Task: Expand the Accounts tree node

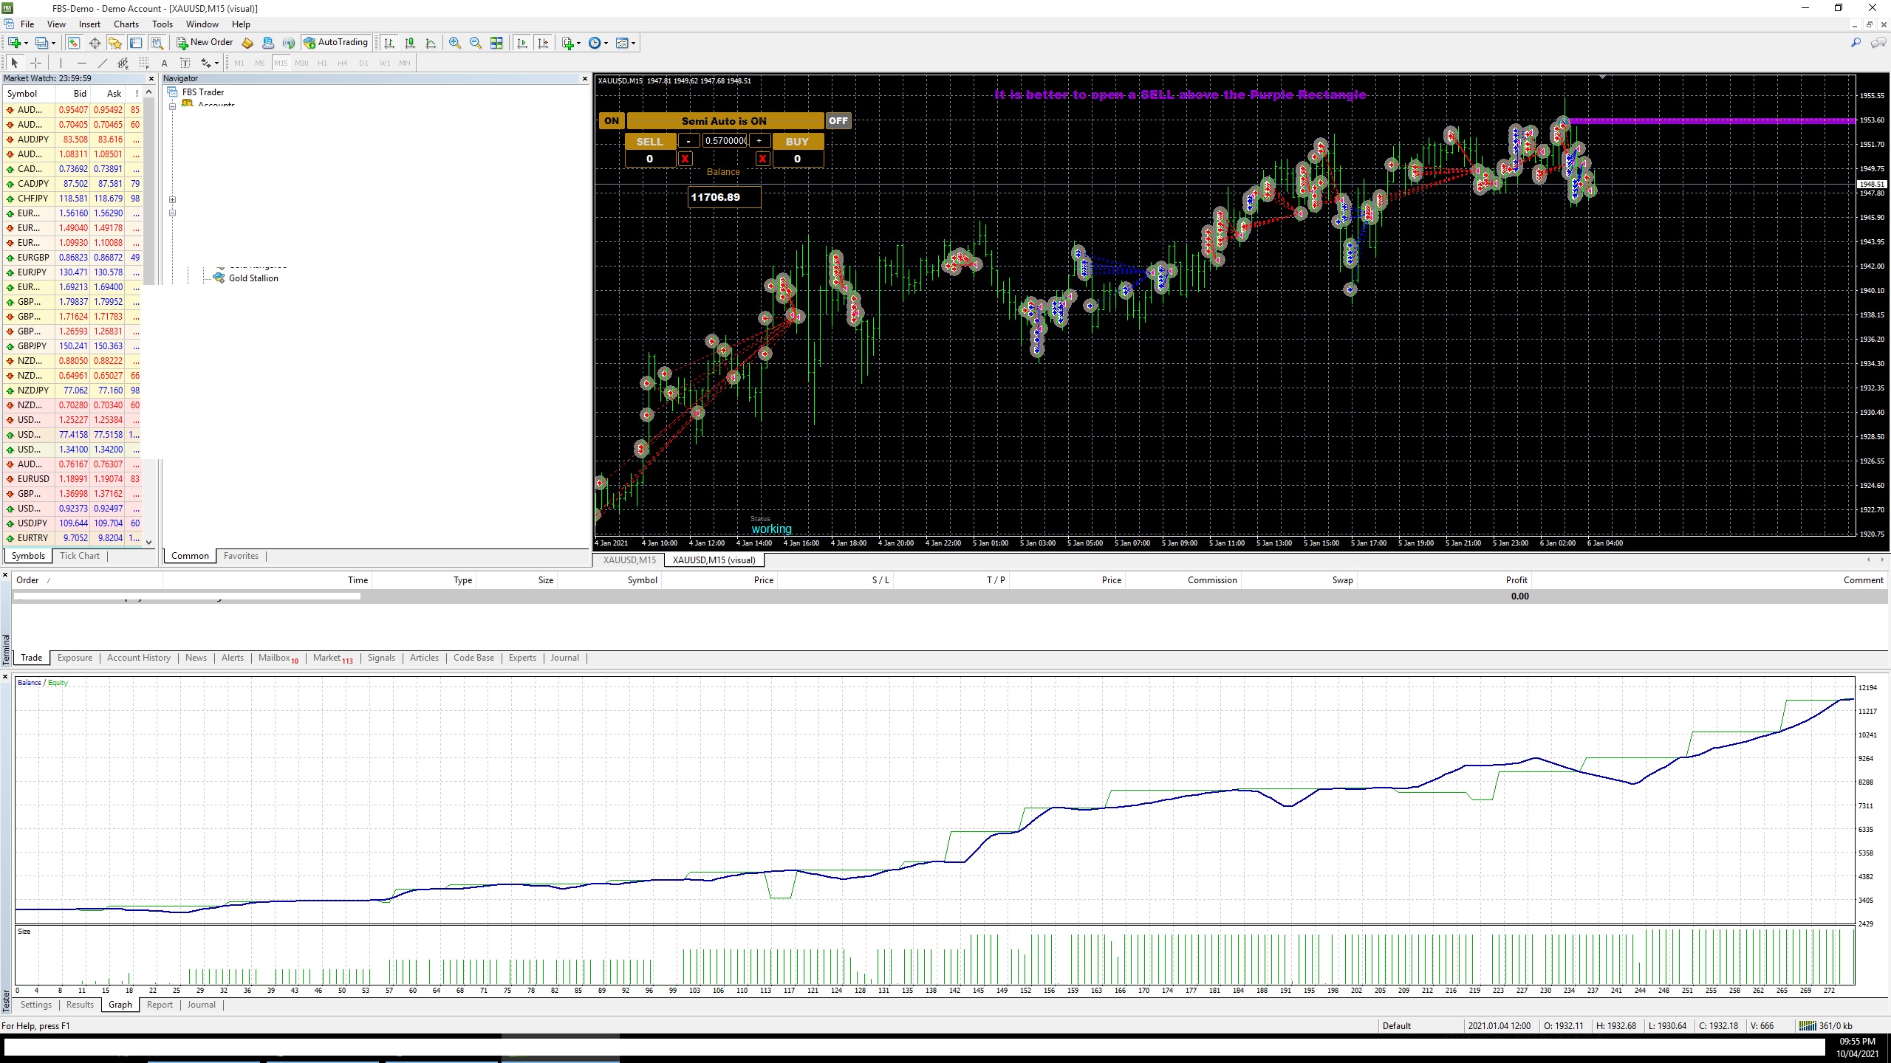Action: pyautogui.click(x=172, y=106)
